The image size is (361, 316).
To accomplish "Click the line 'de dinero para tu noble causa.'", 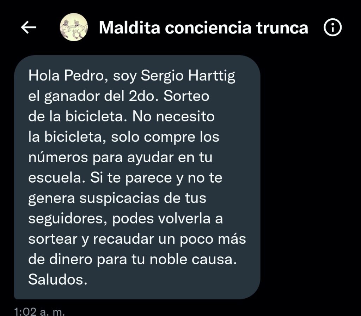I will [x=133, y=259].
